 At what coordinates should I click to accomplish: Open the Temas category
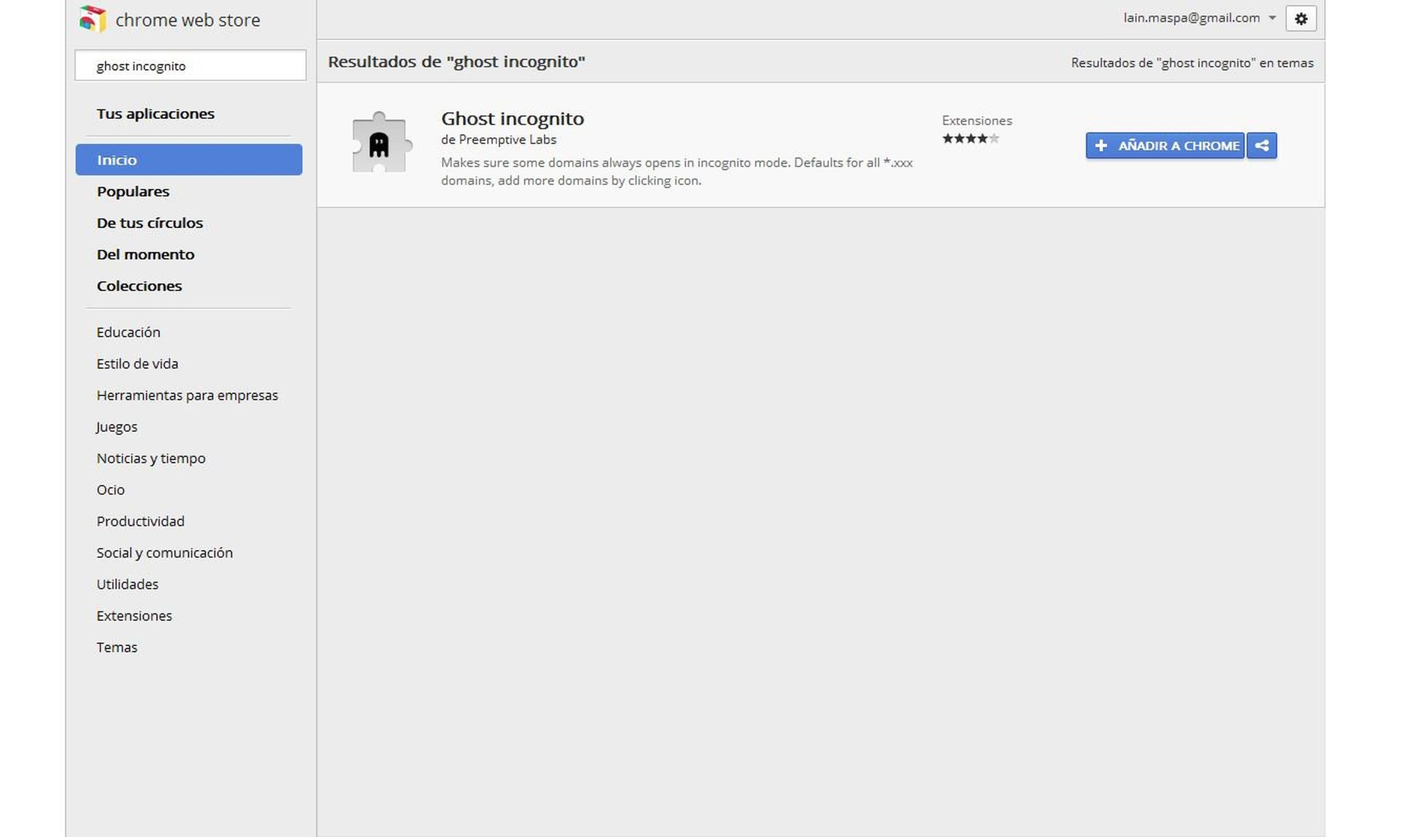(x=117, y=647)
